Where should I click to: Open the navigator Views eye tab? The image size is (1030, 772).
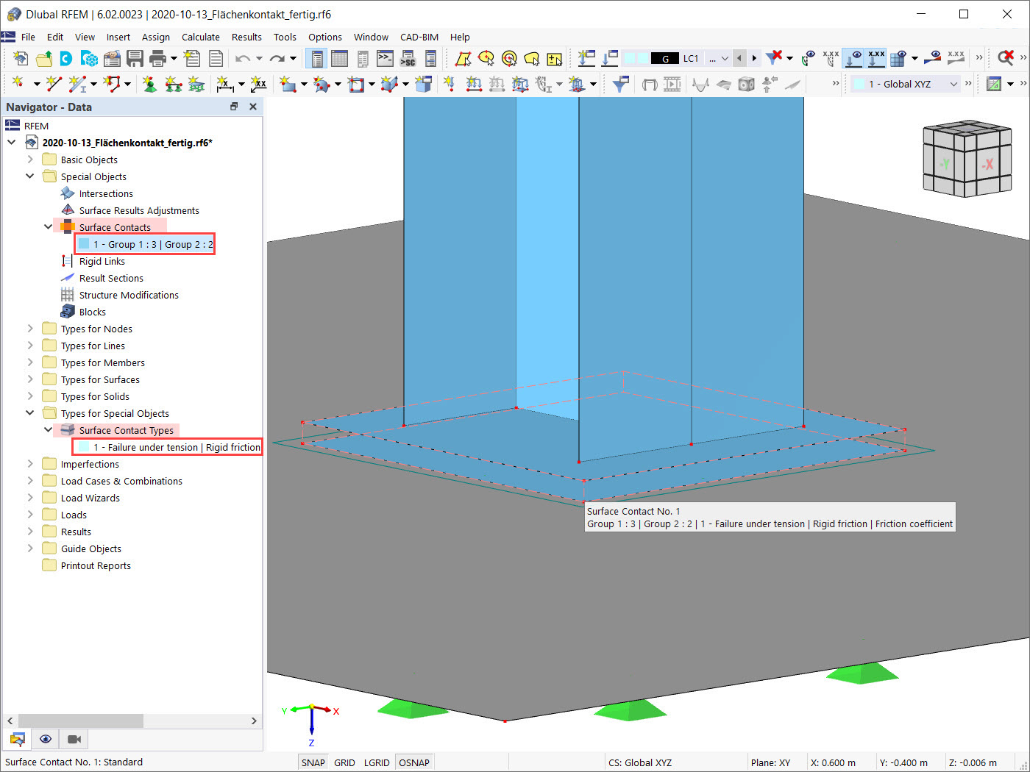click(46, 739)
